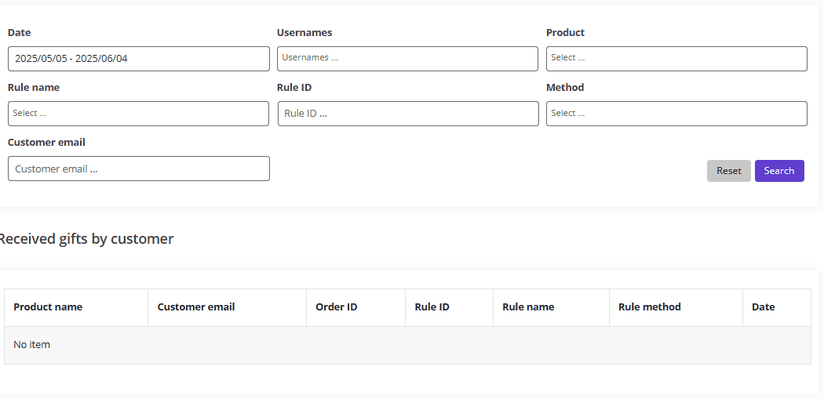Click the Rule method column header

coord(650,307)
